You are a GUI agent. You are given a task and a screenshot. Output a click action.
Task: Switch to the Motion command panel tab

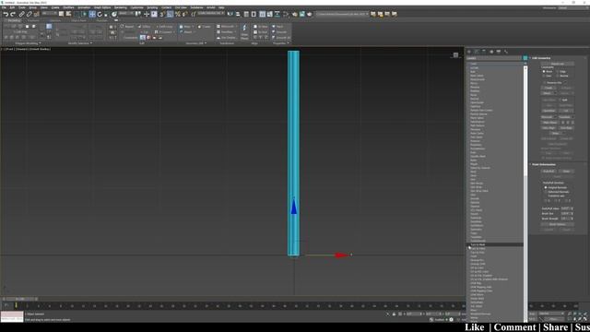point(491,52)
